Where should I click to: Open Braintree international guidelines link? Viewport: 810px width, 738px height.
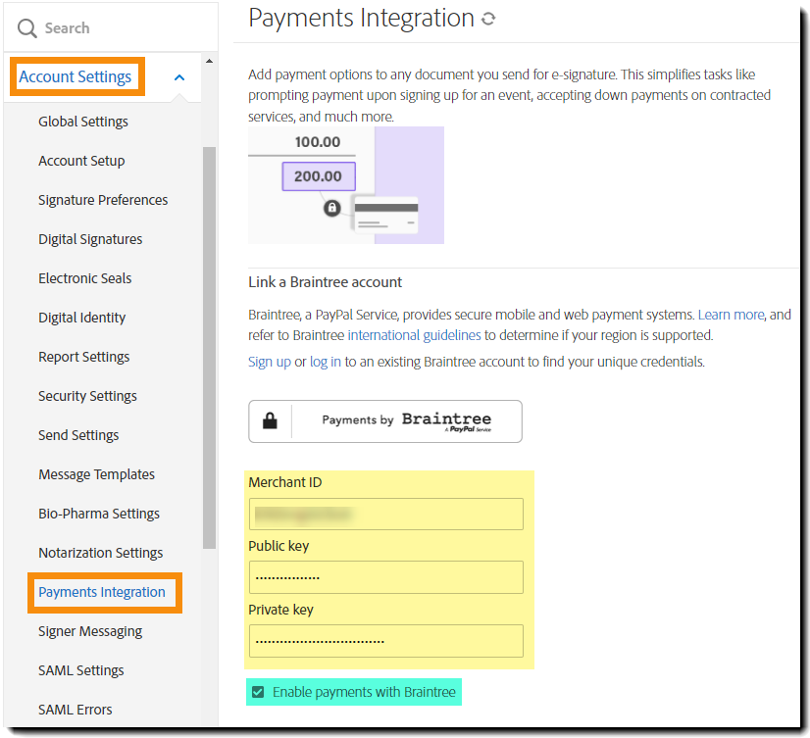click(414, 335)
